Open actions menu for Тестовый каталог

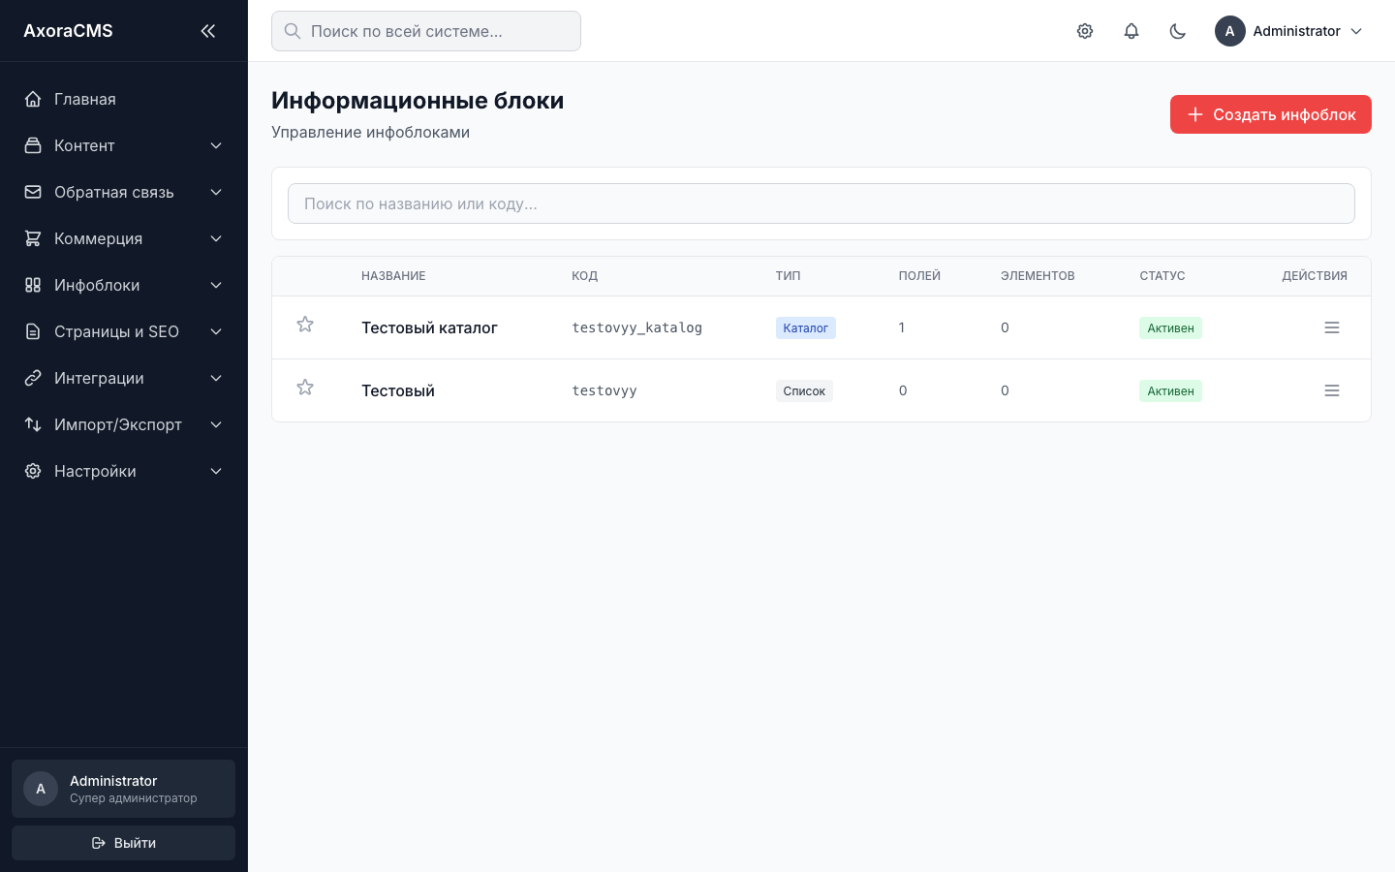tap(1332, 327)
